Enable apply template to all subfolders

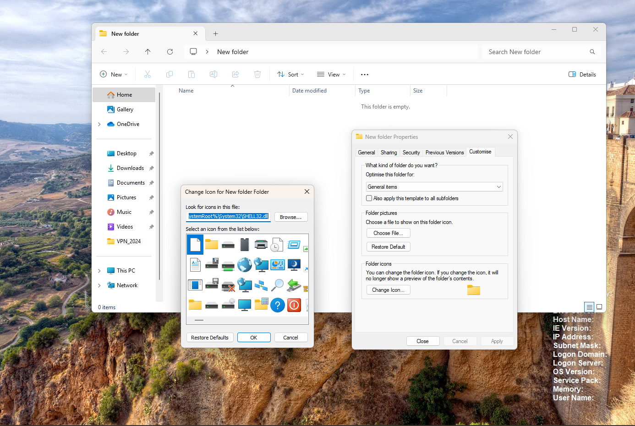coord(369,198)
